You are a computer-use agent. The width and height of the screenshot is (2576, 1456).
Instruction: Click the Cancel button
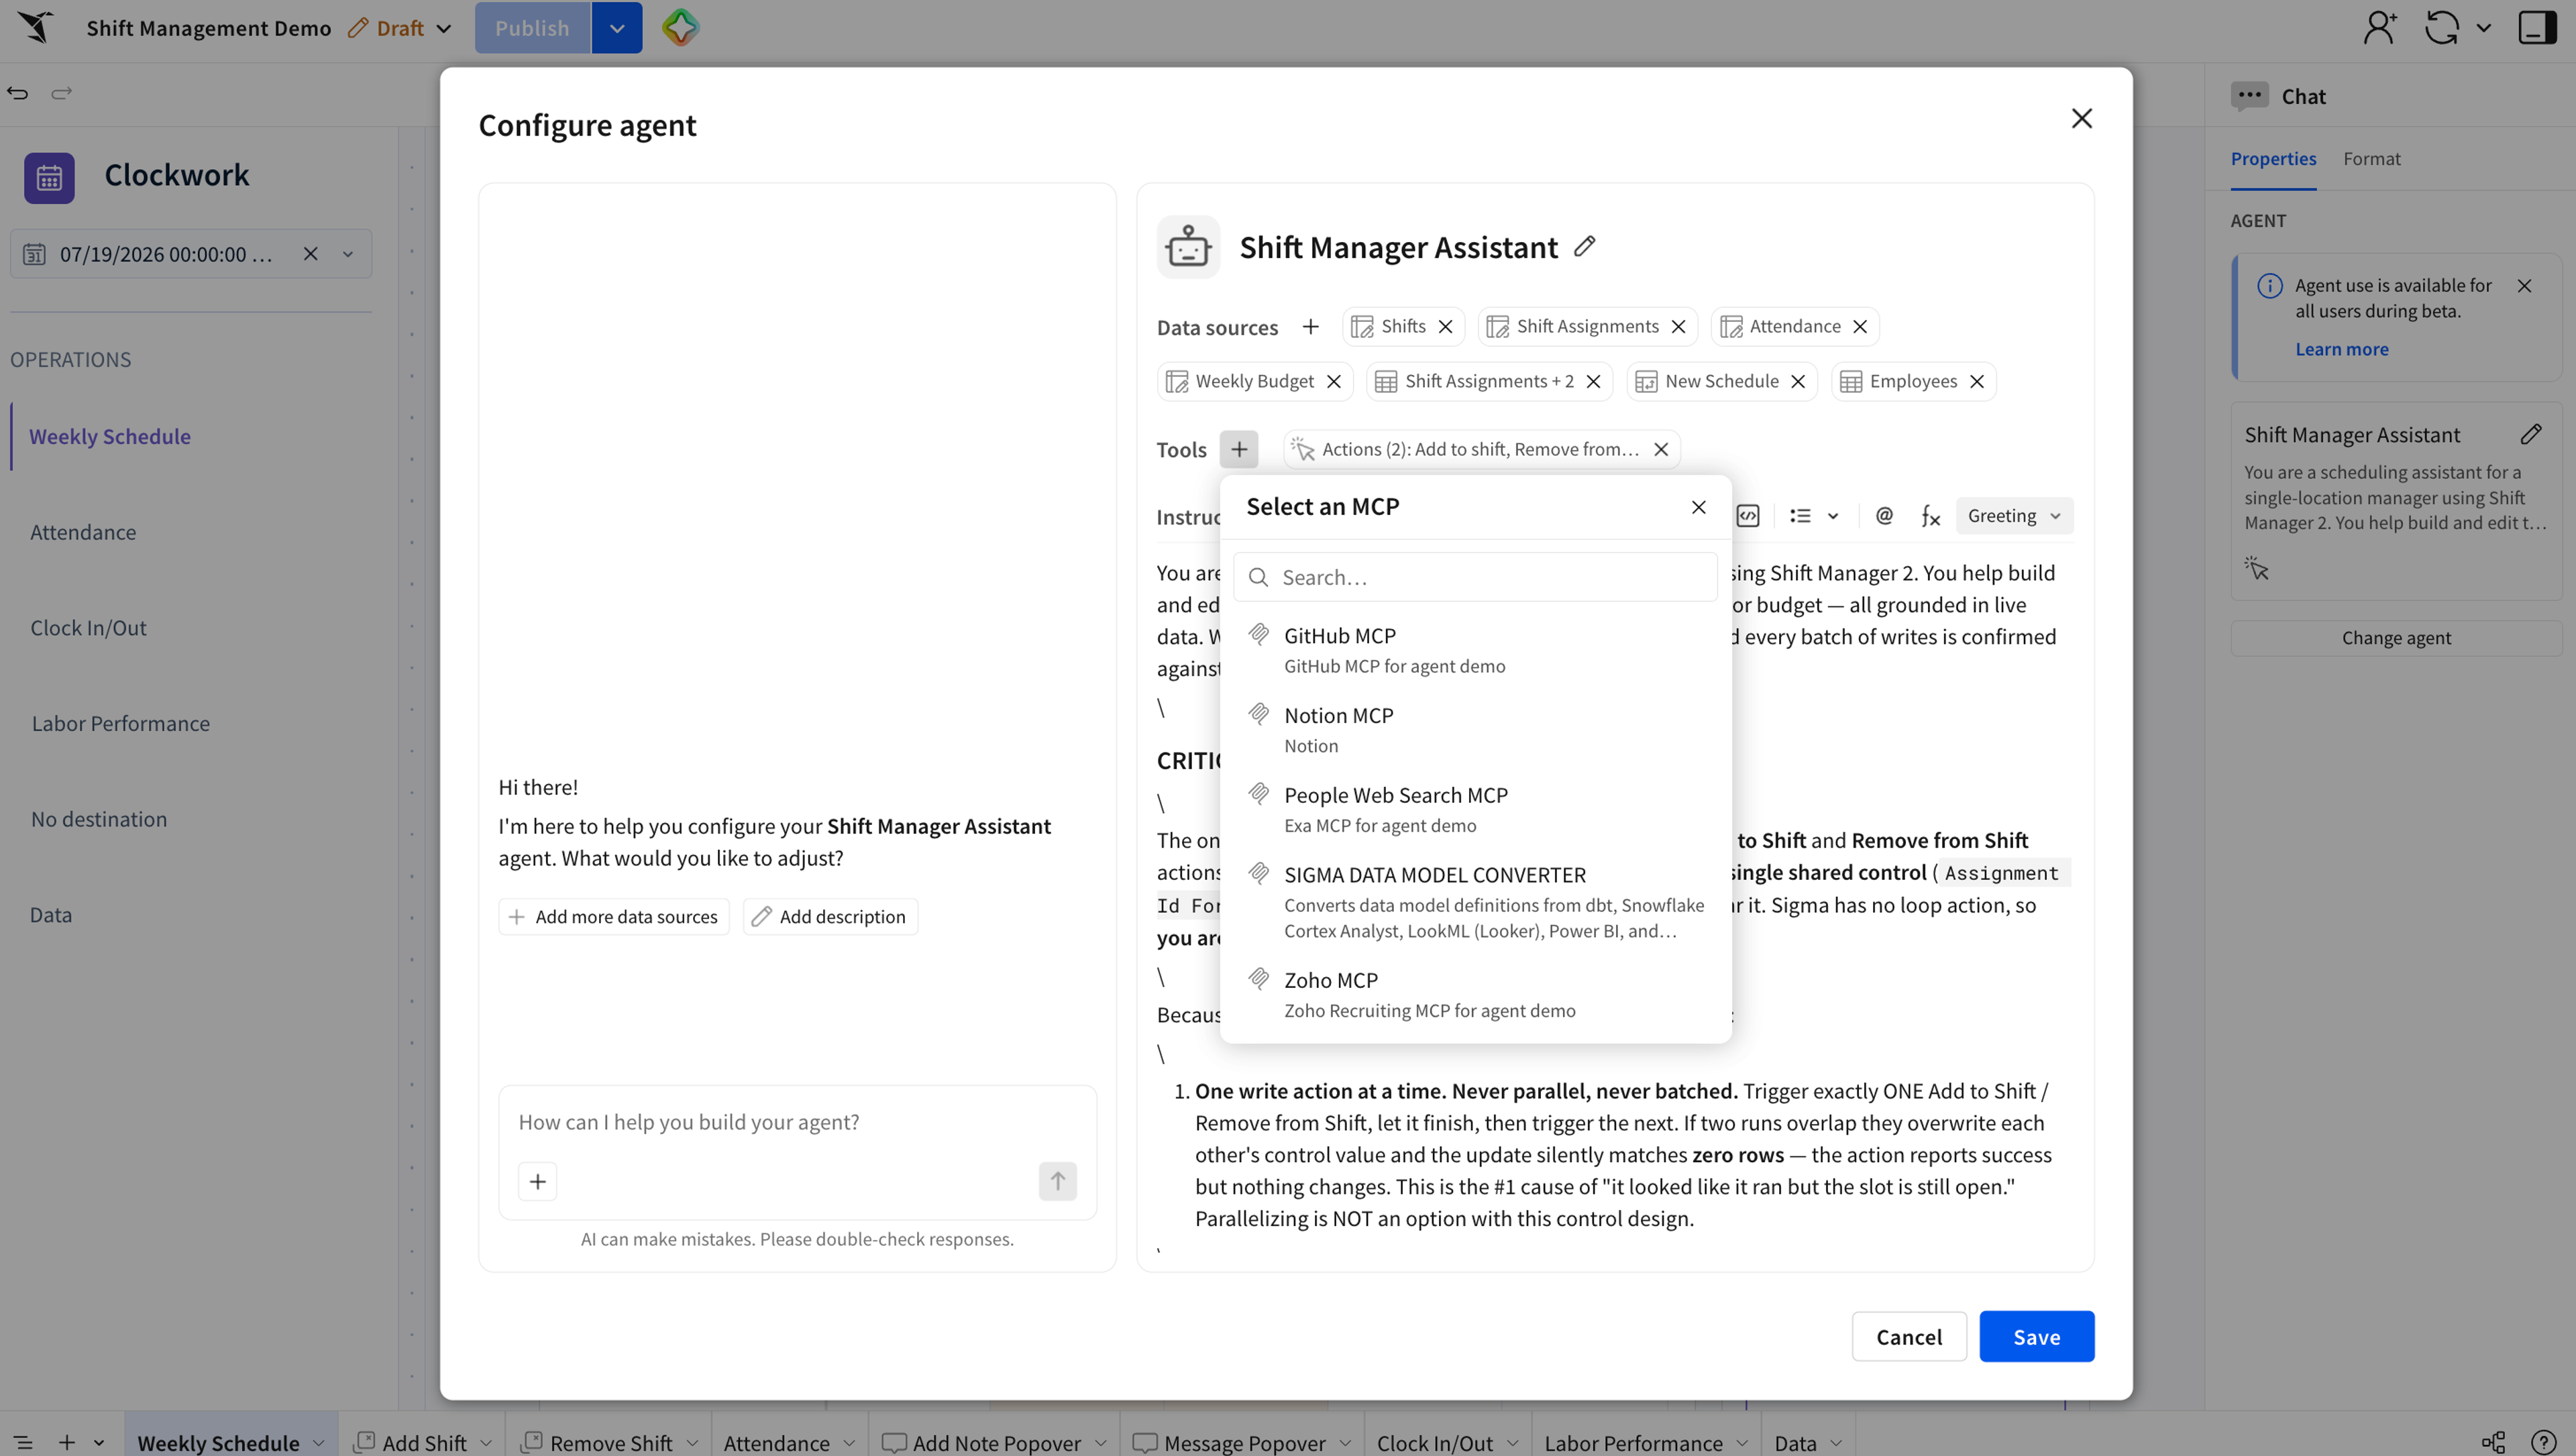(1908, 1337)
